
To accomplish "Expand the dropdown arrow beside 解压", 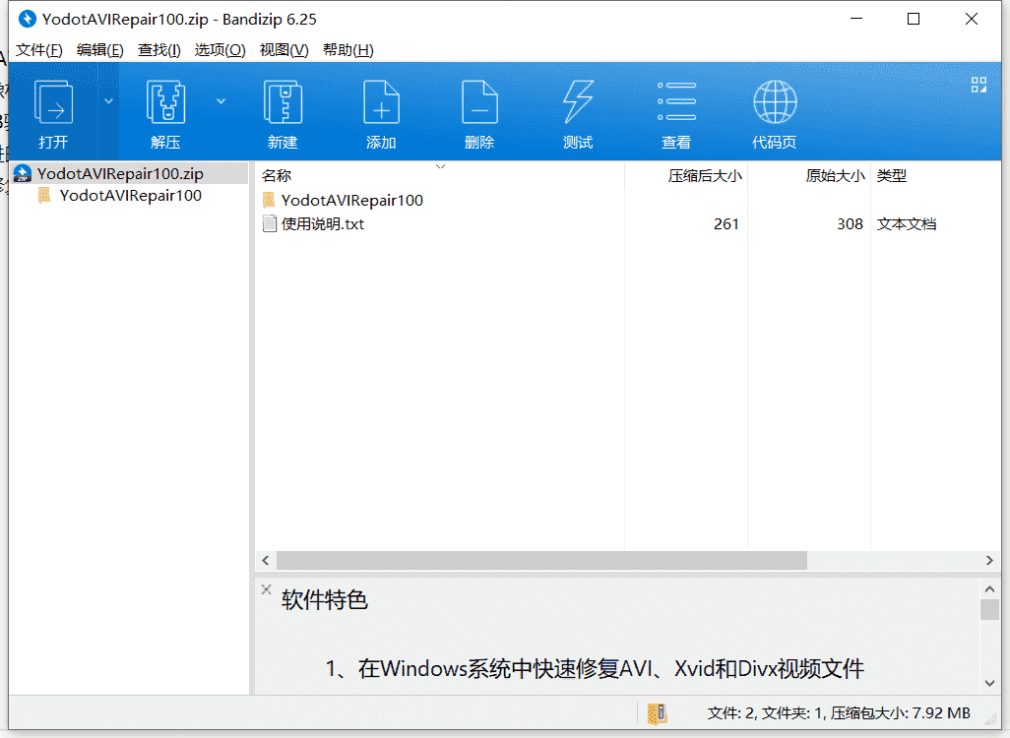I will pos(221,101).
